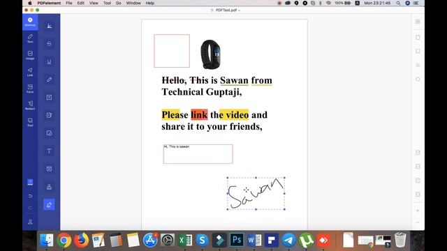Open the Help menu

150,3
